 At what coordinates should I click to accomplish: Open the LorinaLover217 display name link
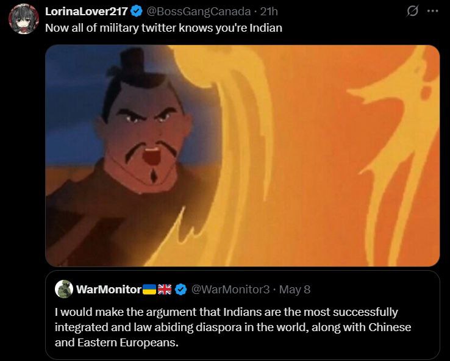pyautogui.click(x=87, y=12)
